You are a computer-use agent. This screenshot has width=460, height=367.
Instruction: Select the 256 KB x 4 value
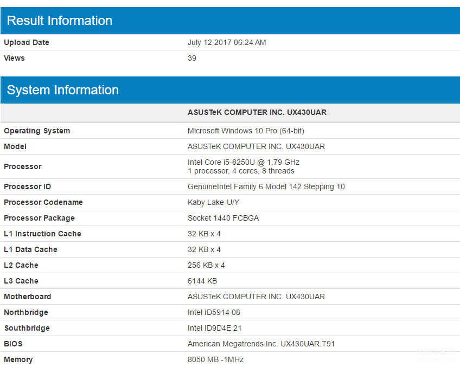(x=206, y=265)
